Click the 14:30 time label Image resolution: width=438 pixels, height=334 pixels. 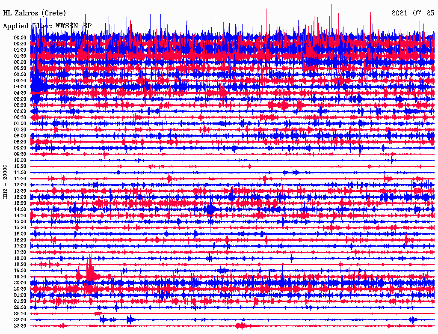20,215
